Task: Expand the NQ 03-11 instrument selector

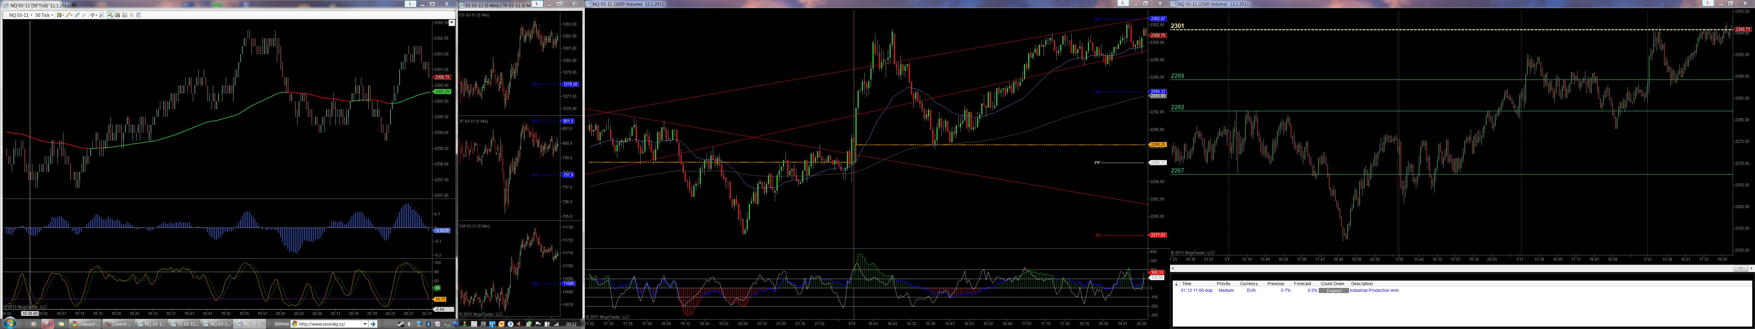Action: 31,15
